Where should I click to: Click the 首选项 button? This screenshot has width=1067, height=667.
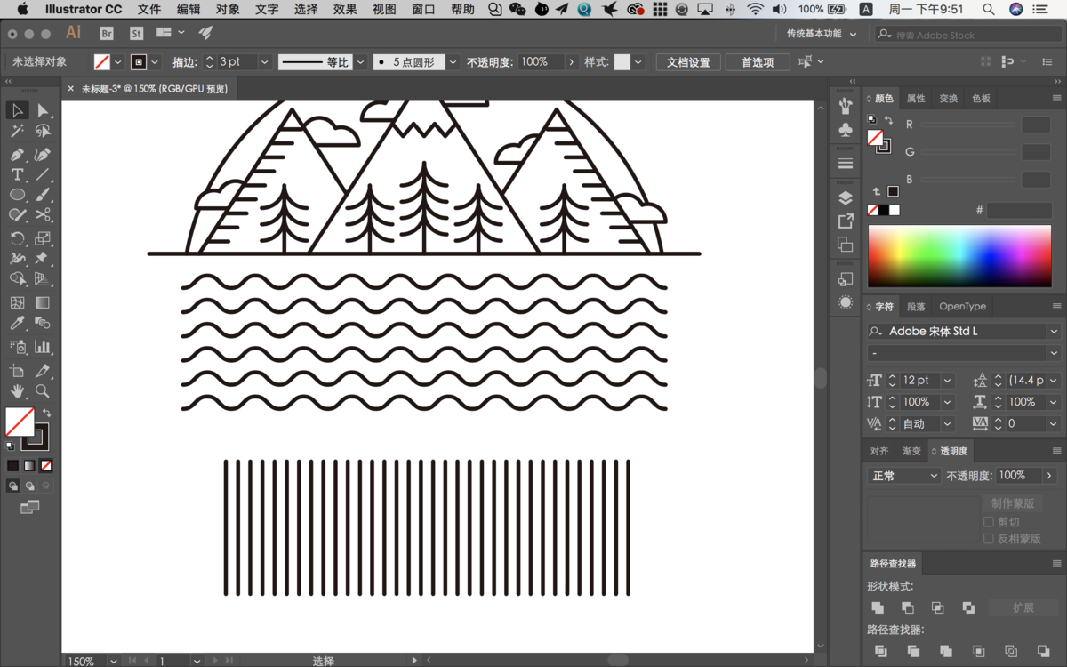tap(757, 62)
